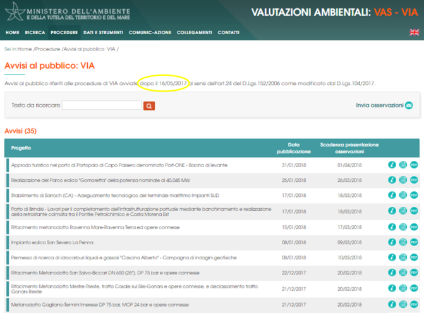The image size is (424, 313).
Task: Go to HOME in navigation bar
Action: (13, 32)
